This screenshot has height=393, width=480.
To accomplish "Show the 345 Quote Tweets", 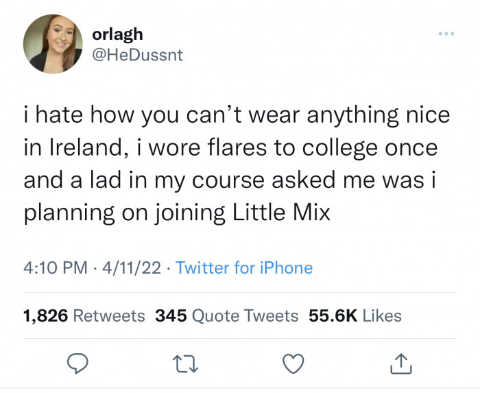I will pyautogui.click(x=227, y=315).
